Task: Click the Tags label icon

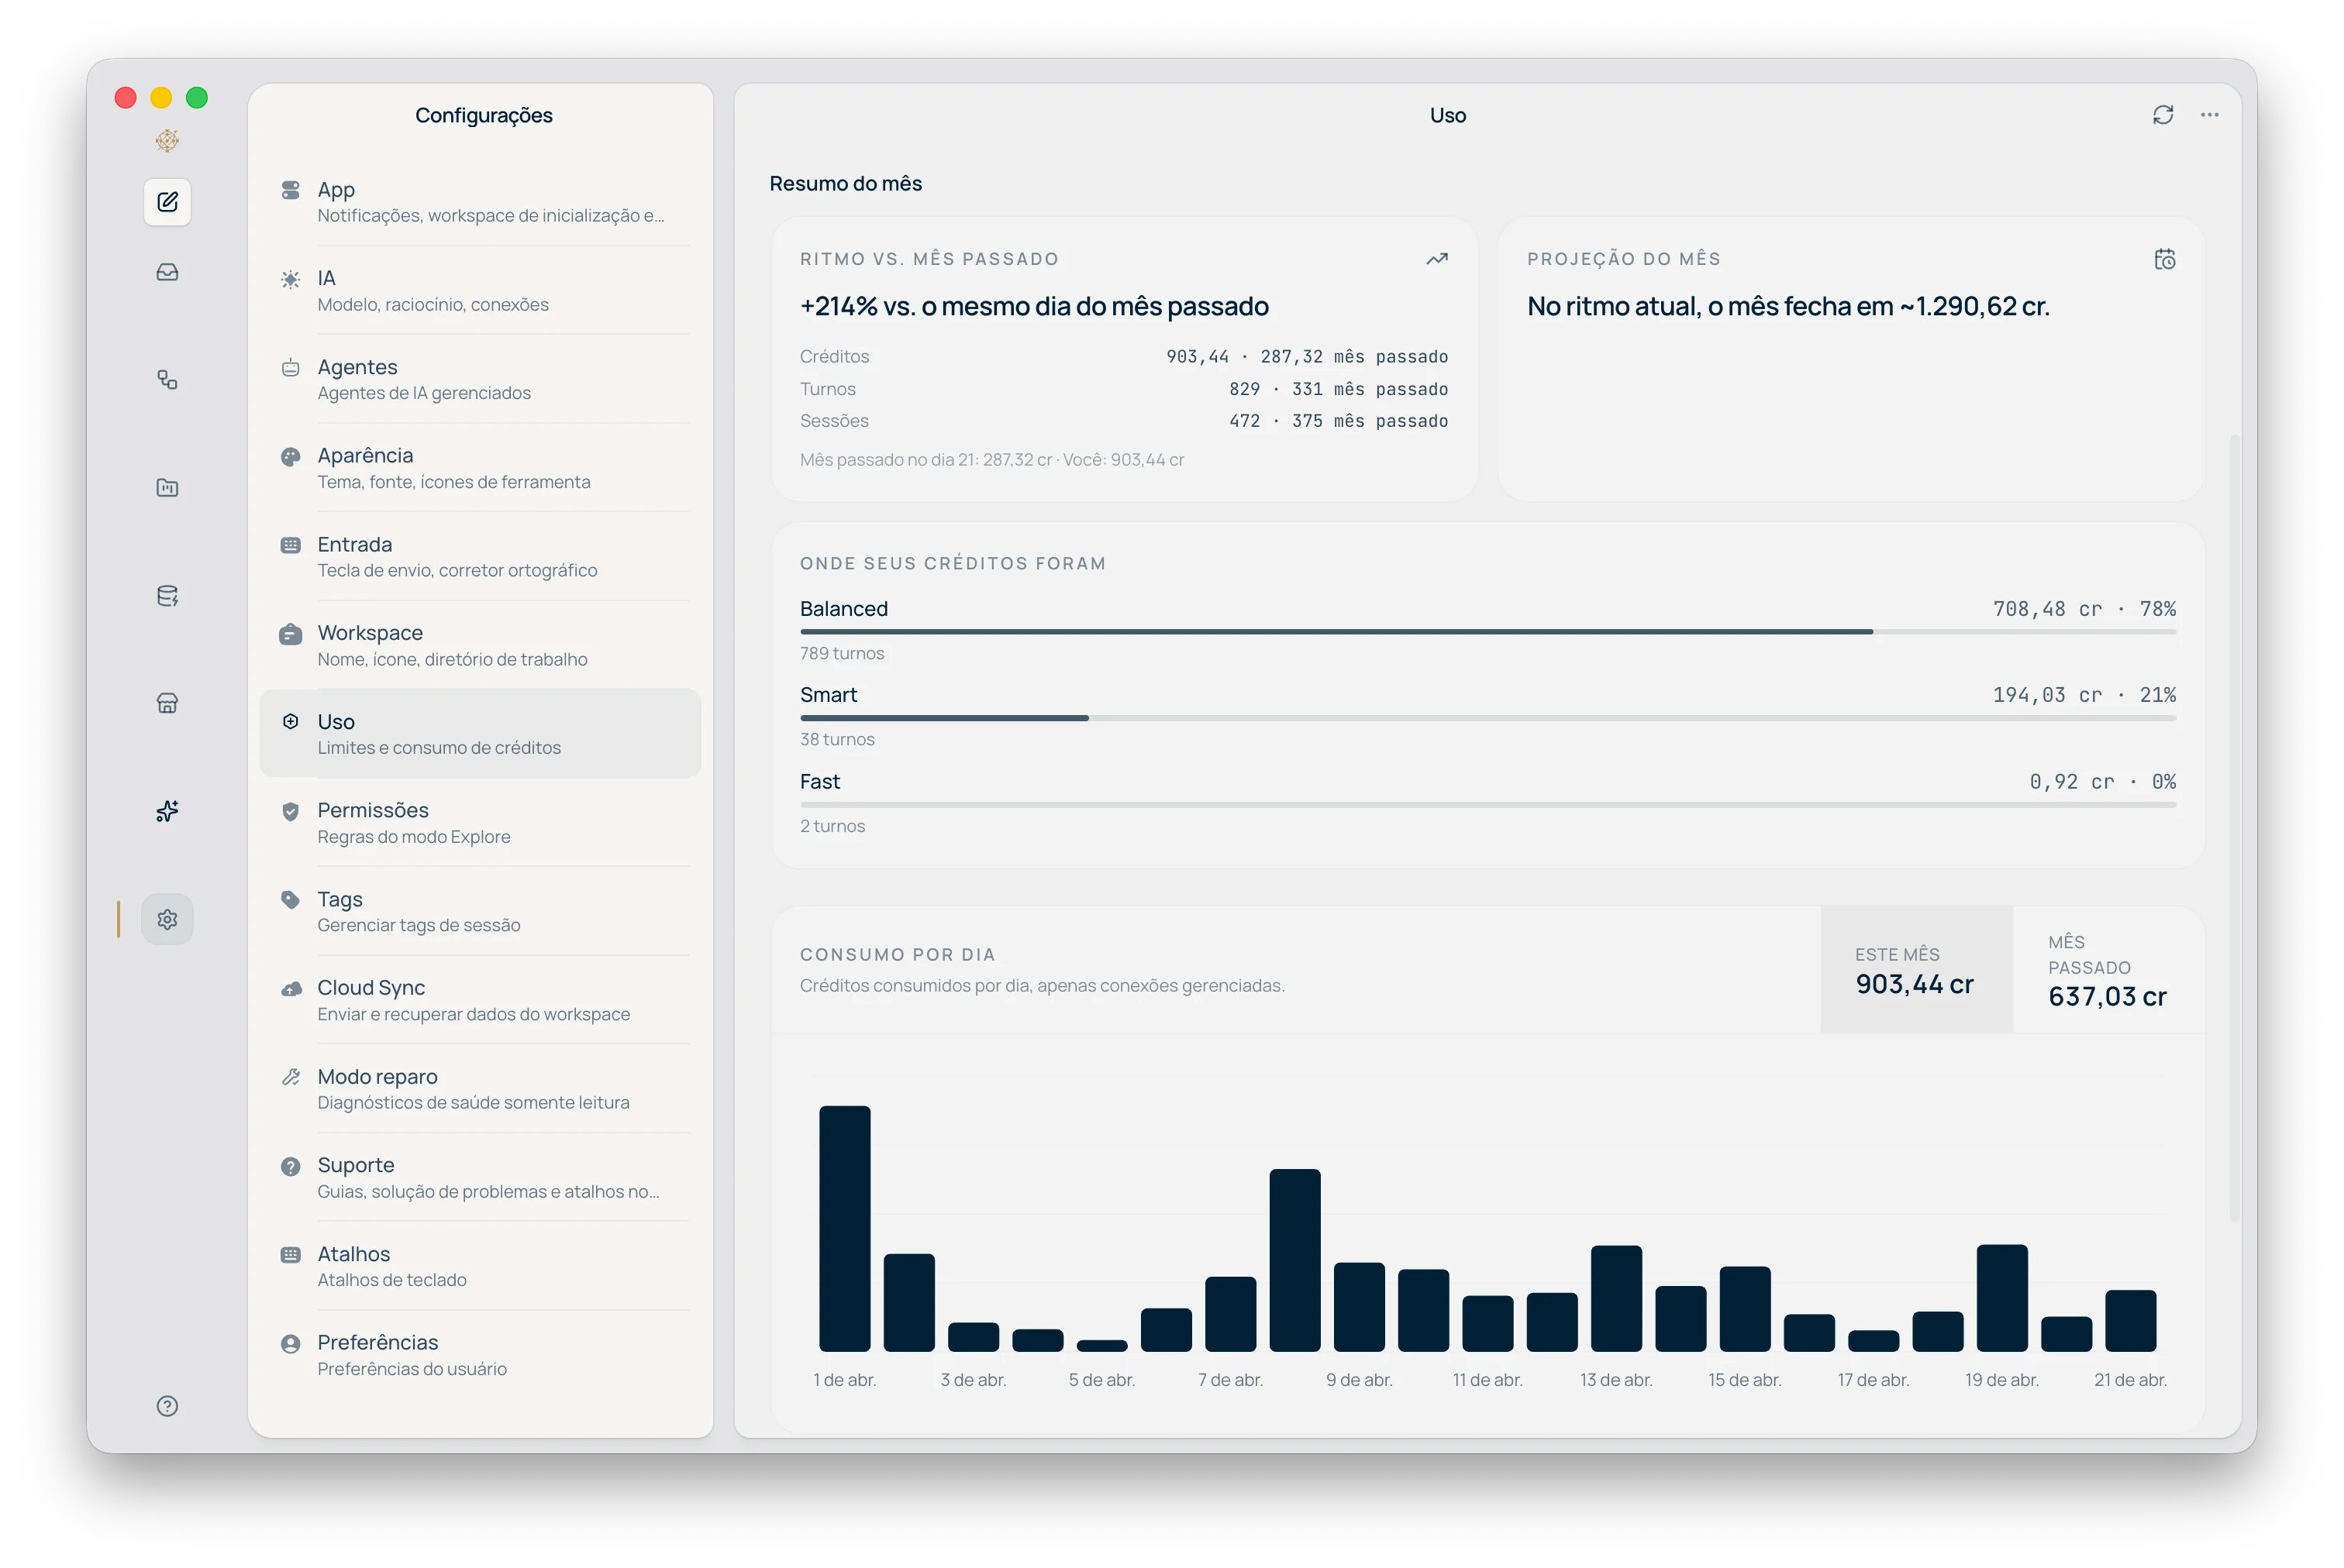Action: (290, 899)
